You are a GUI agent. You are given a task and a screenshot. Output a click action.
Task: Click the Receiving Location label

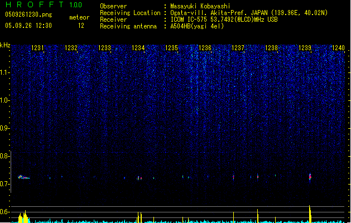point(130,13)
